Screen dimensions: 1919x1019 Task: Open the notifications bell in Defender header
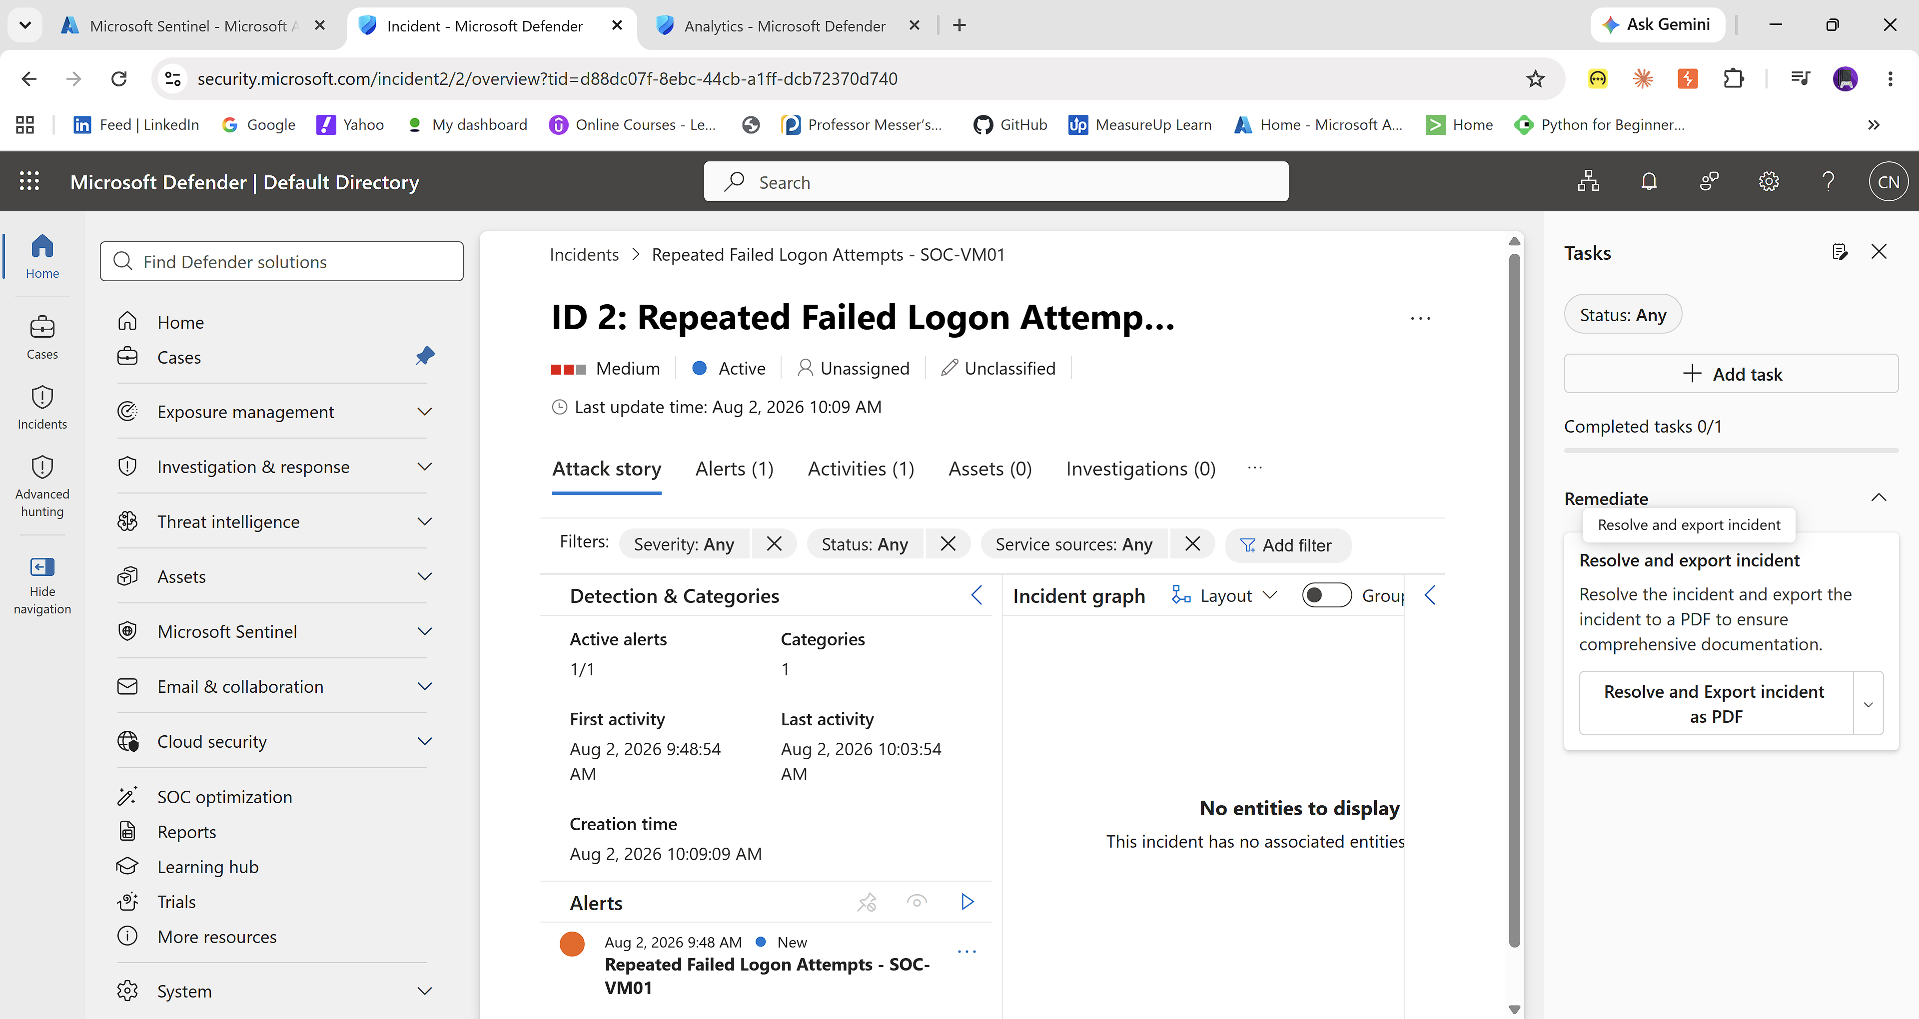click(x=1649, y=181)
